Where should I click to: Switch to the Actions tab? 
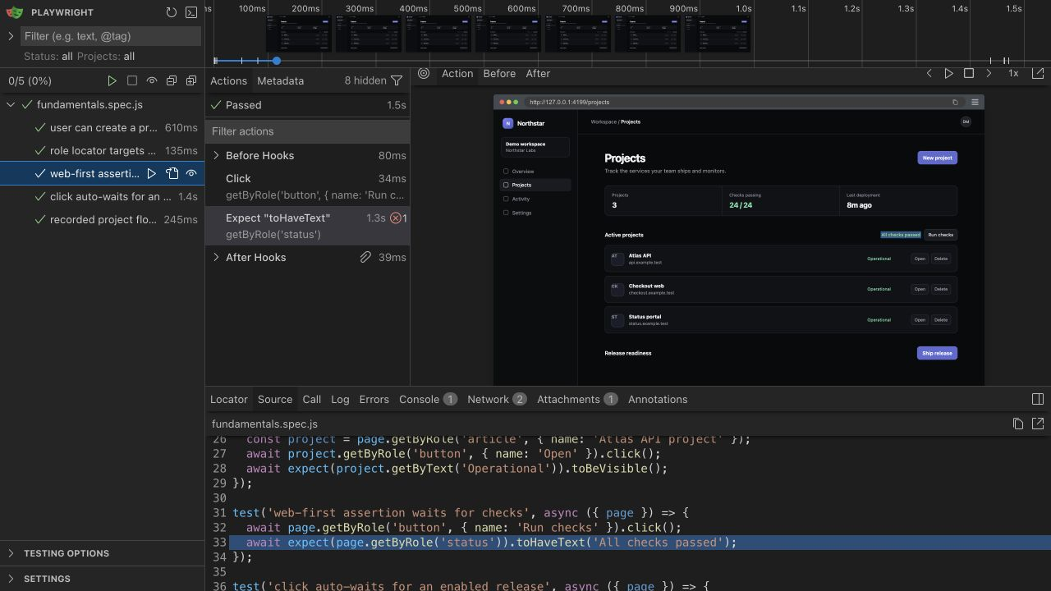tap(228, 80)
